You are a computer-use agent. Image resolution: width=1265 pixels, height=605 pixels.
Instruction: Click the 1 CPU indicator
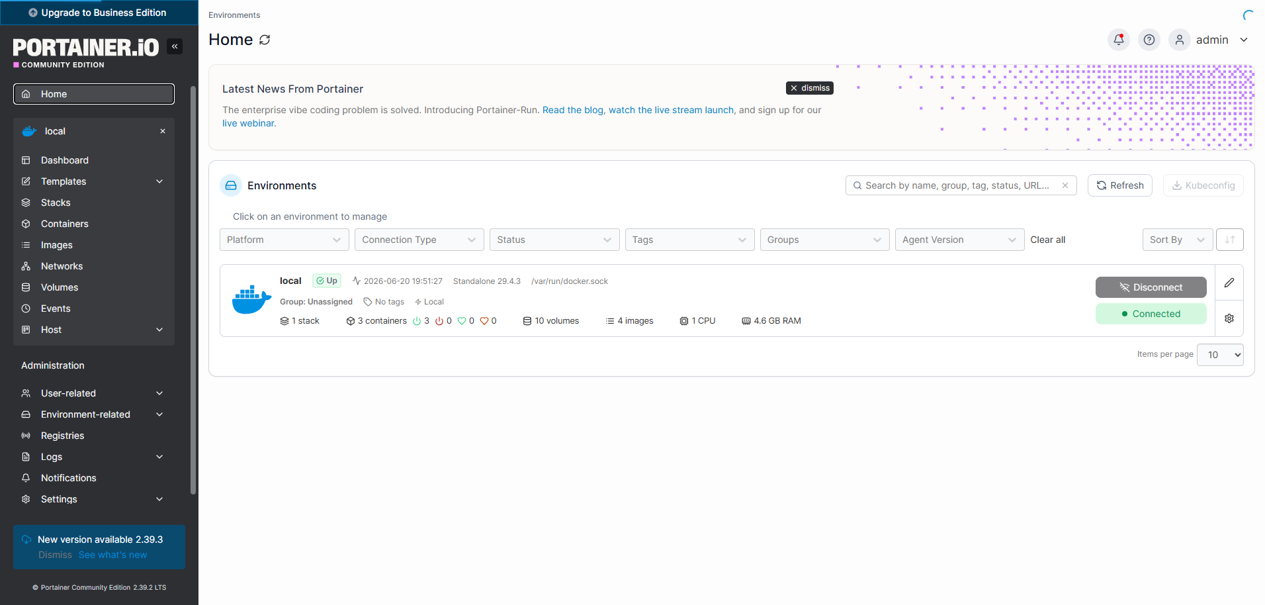pyautogui.click(x=697, y=321)
